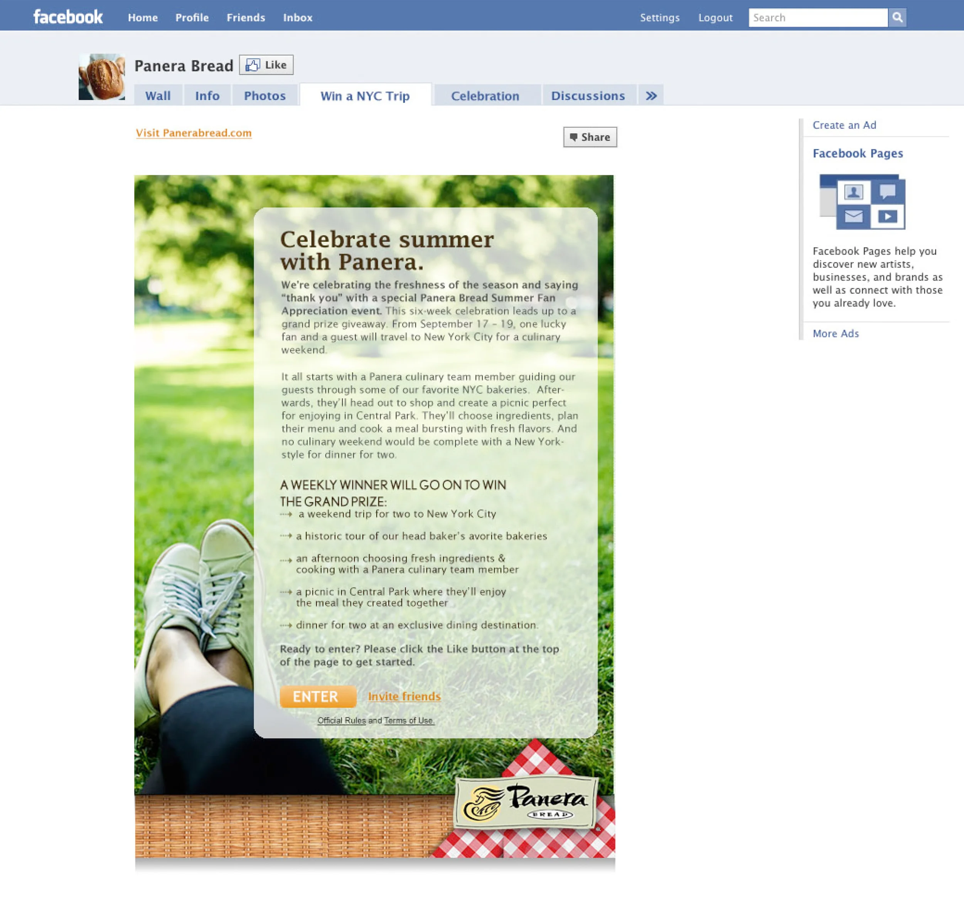Open Inbox in top navigation
964x919 pixels.
click(x=298, y=18)
